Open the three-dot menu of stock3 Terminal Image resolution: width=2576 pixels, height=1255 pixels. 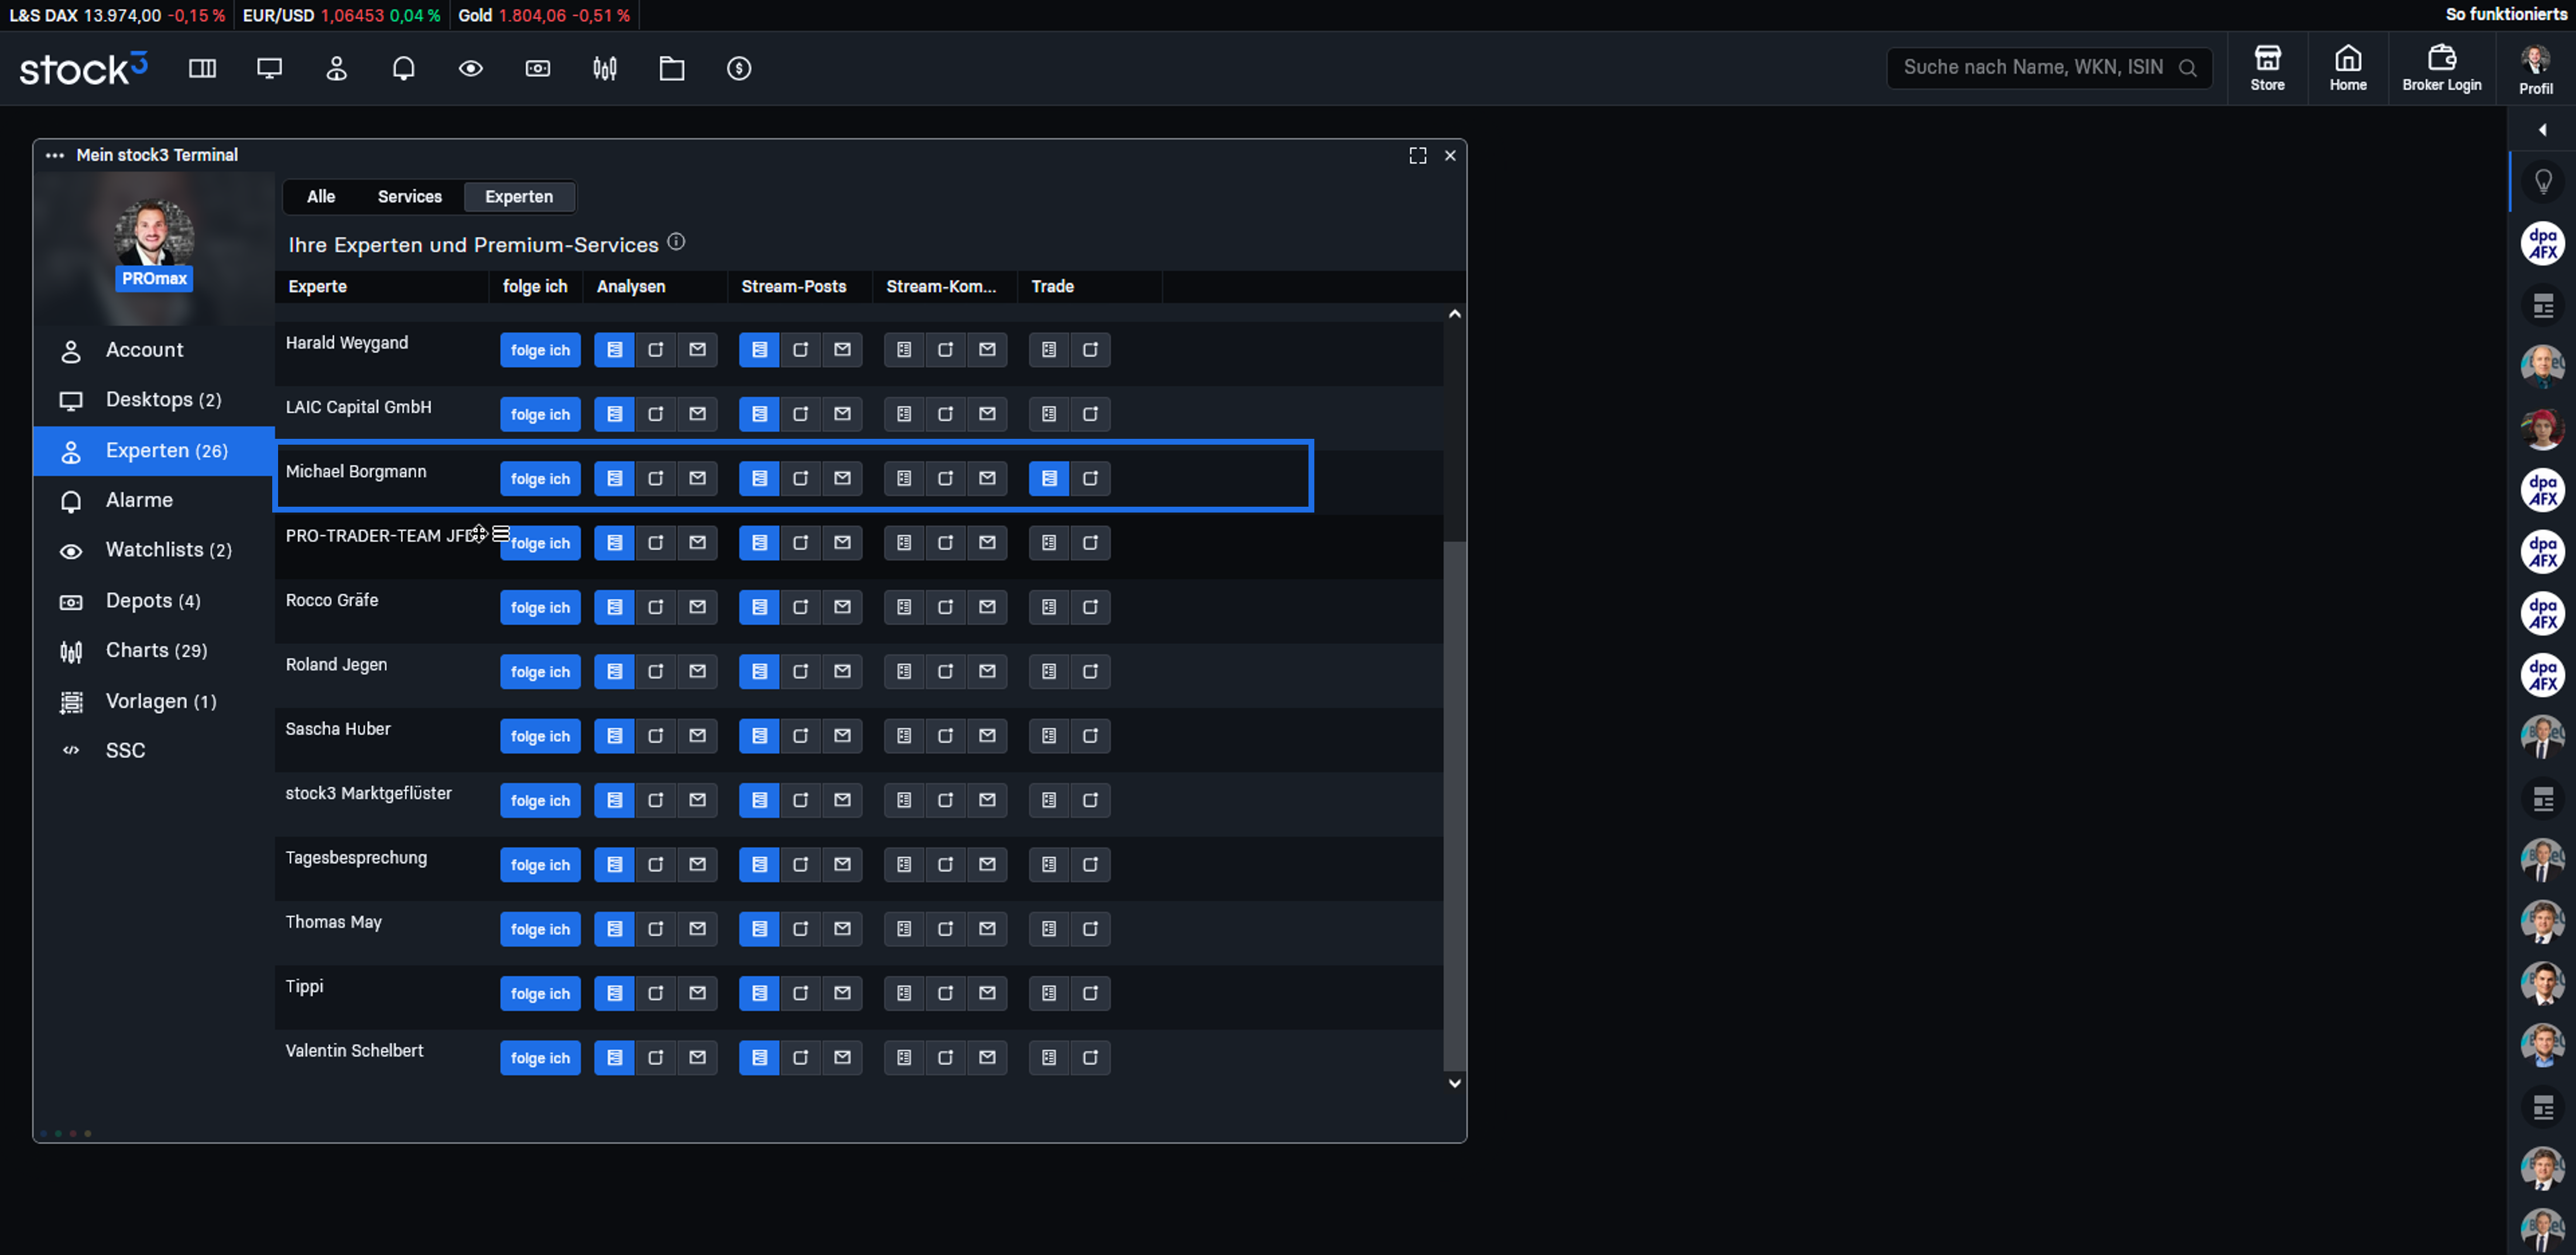55,155
